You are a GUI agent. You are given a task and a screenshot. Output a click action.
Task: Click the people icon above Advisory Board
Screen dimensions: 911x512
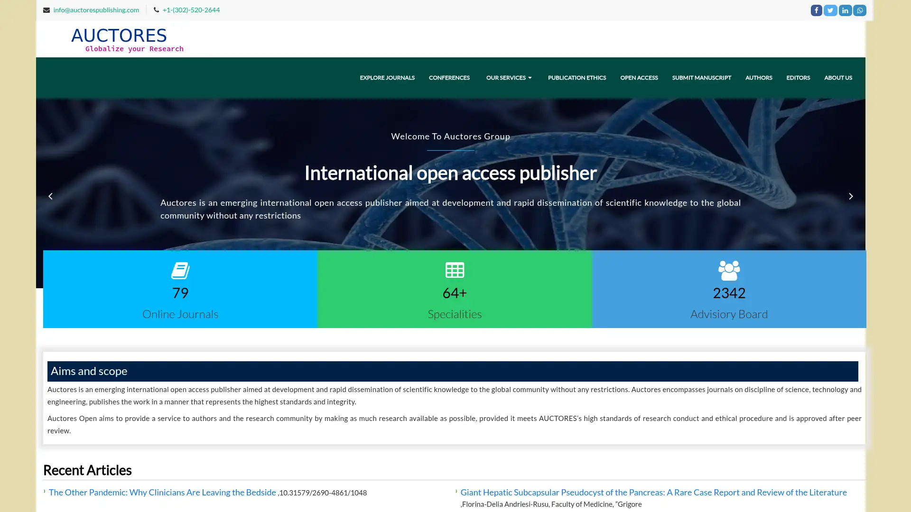click(x=729, y=270)
